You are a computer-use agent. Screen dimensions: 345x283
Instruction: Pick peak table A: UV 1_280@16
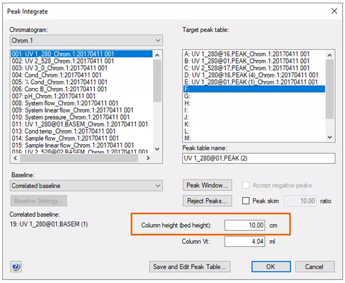click(247, 54)
